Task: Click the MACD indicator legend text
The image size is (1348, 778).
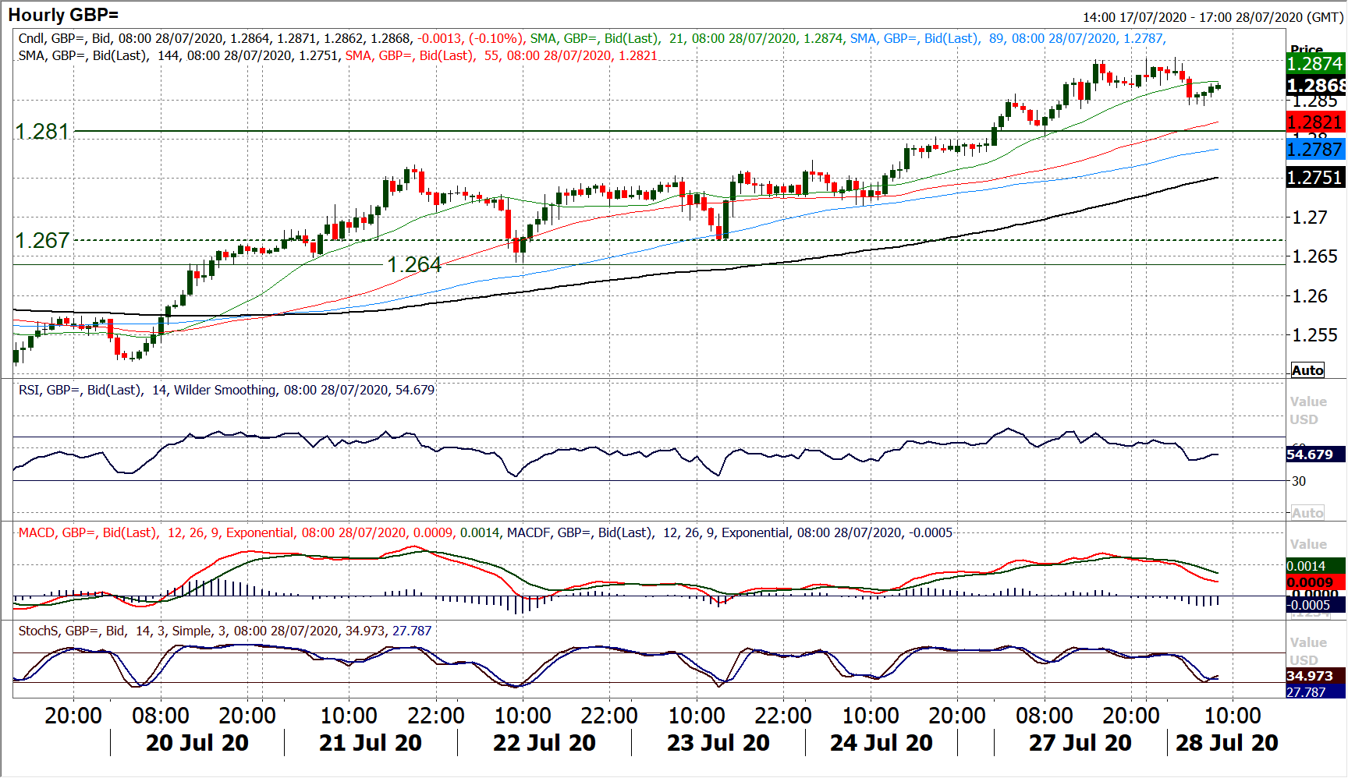Action: [x=484, y=533]
